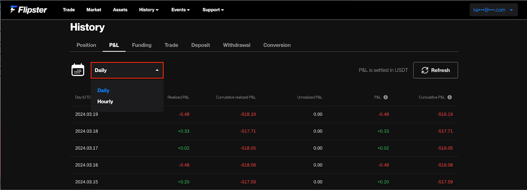Expand the account email dropdown

pos(493,10)
